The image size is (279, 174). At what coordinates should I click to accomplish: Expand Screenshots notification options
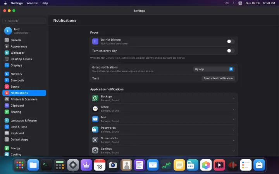pos(233,140)
